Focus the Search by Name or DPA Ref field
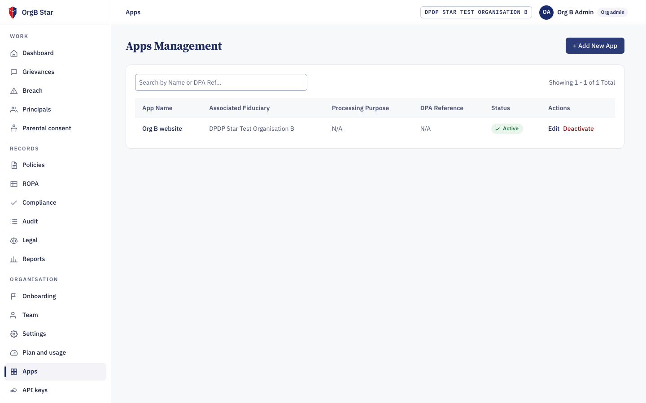Screen dimensions: 646x403 pyautogui.click(x=221, y=82)
